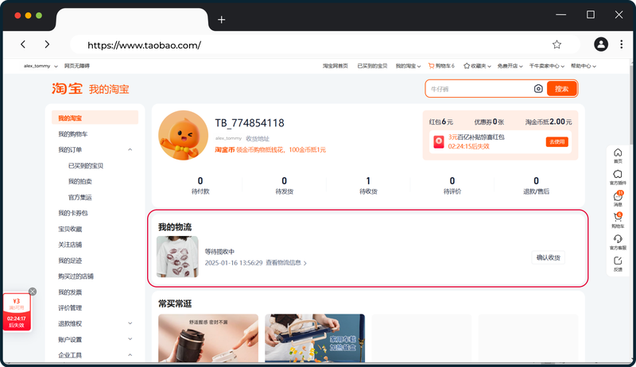Click the floating ¥3 coupon card

17,312
